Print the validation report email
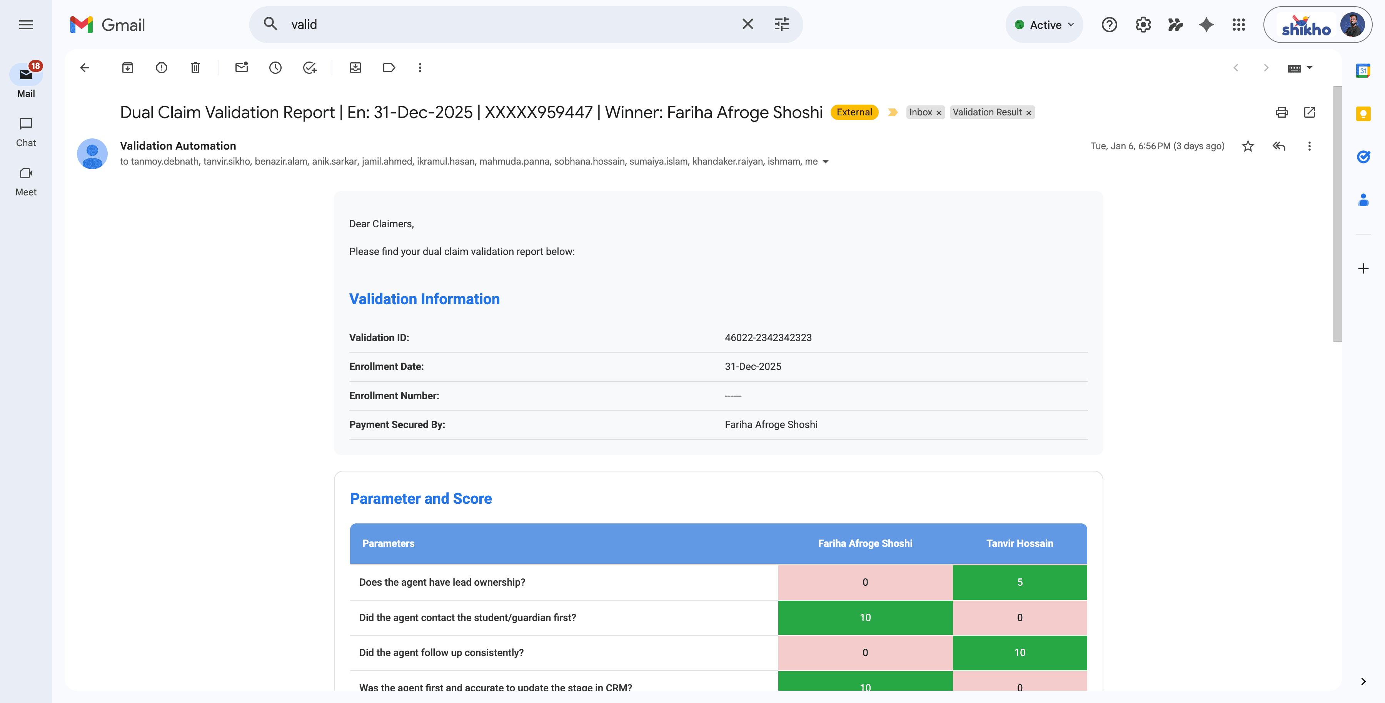Screen dimensions: 1385x703 click(x=1282, y=112)
